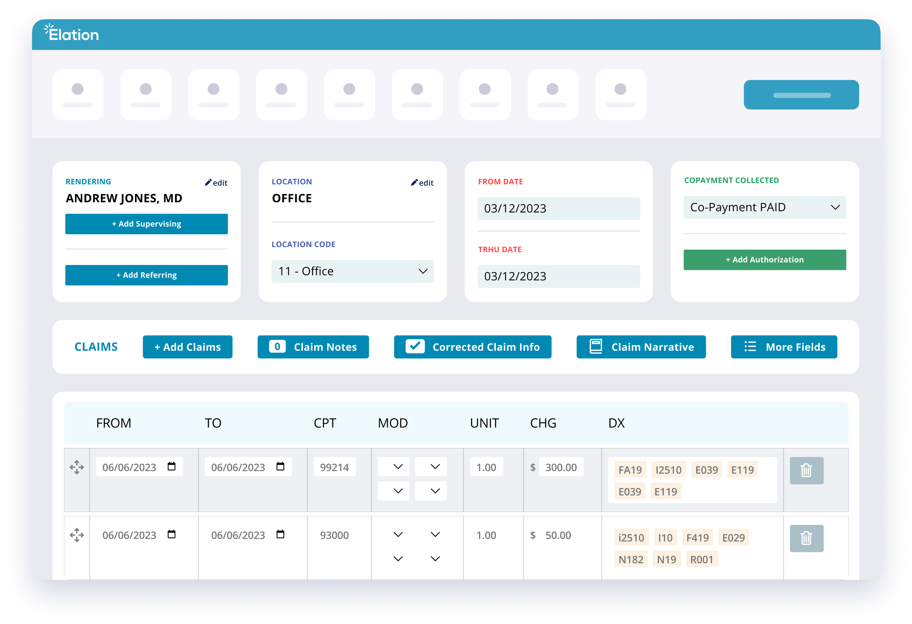Click the + Add Claims button
Screen dimensions: 912x624
(188, 347)
